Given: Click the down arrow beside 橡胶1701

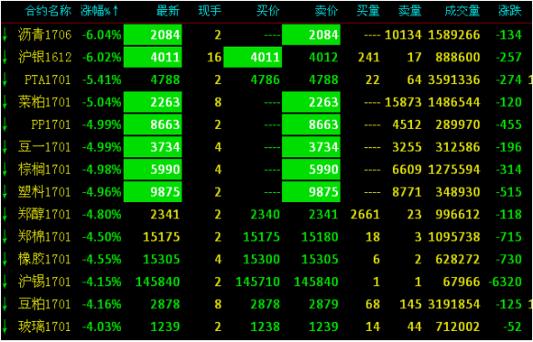Looking at the screenshot, I should (x=5, y=259).
